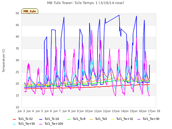Click the 25 y-axis tick label
Viewport: 172px width, 129px height.
[x=17, y=72]
